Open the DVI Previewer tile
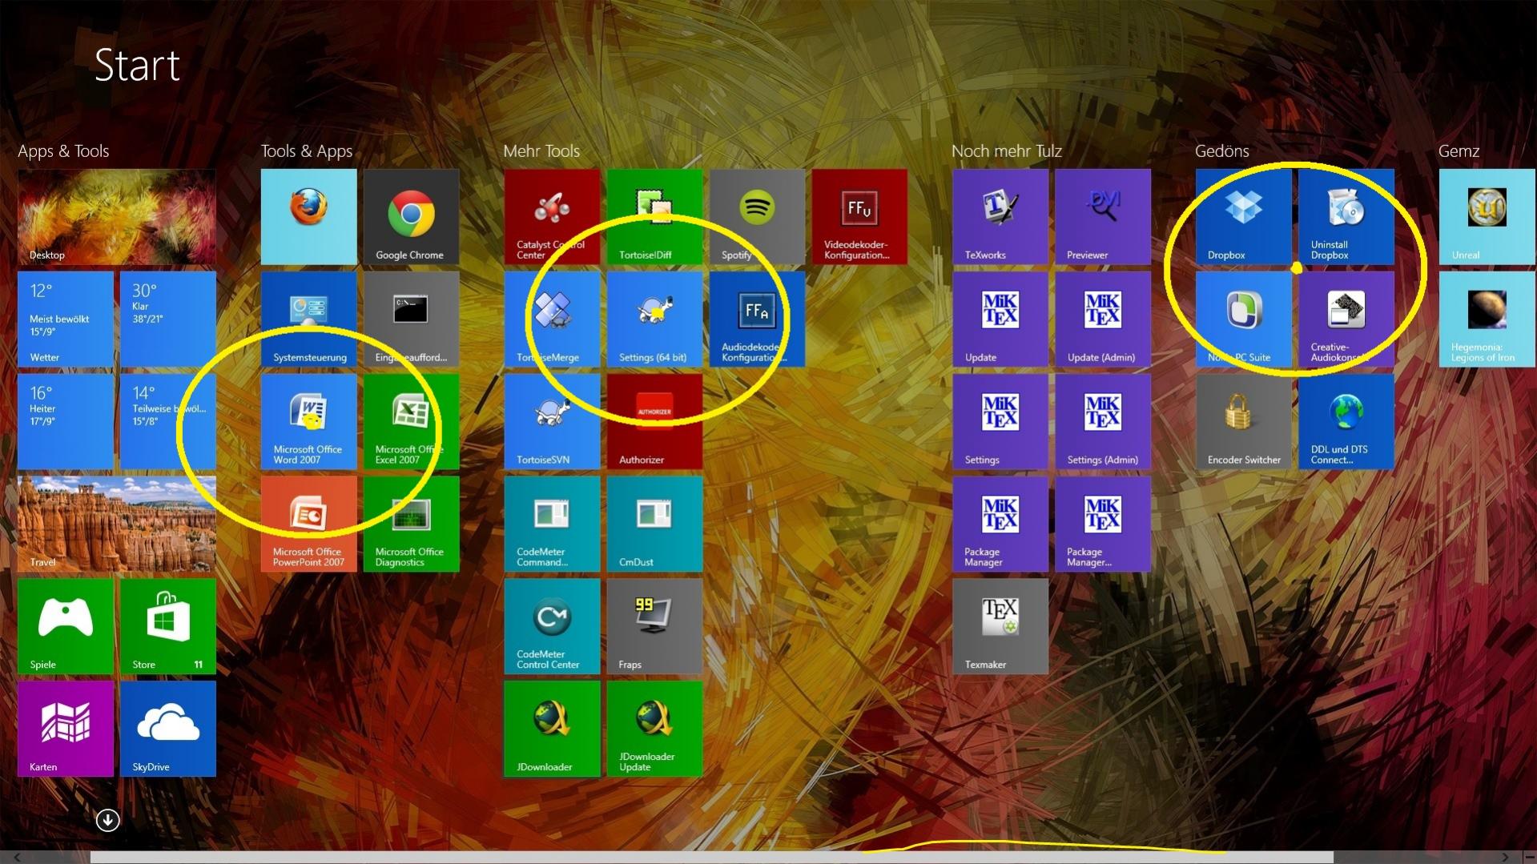Image resolution: width=1537 pixels, height=864 pixels. [1103, 216]
